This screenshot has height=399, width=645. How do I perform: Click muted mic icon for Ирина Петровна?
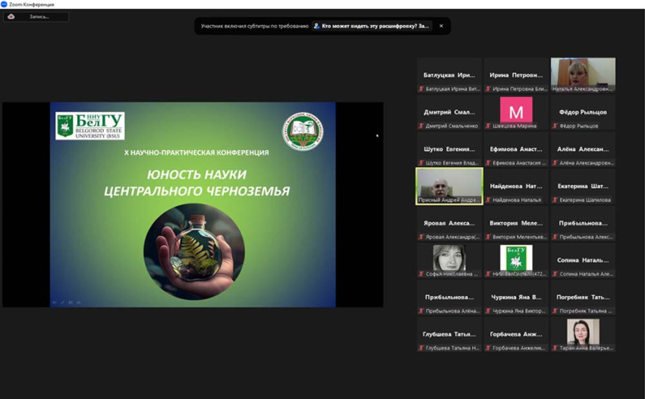click(x=488, y=89)
